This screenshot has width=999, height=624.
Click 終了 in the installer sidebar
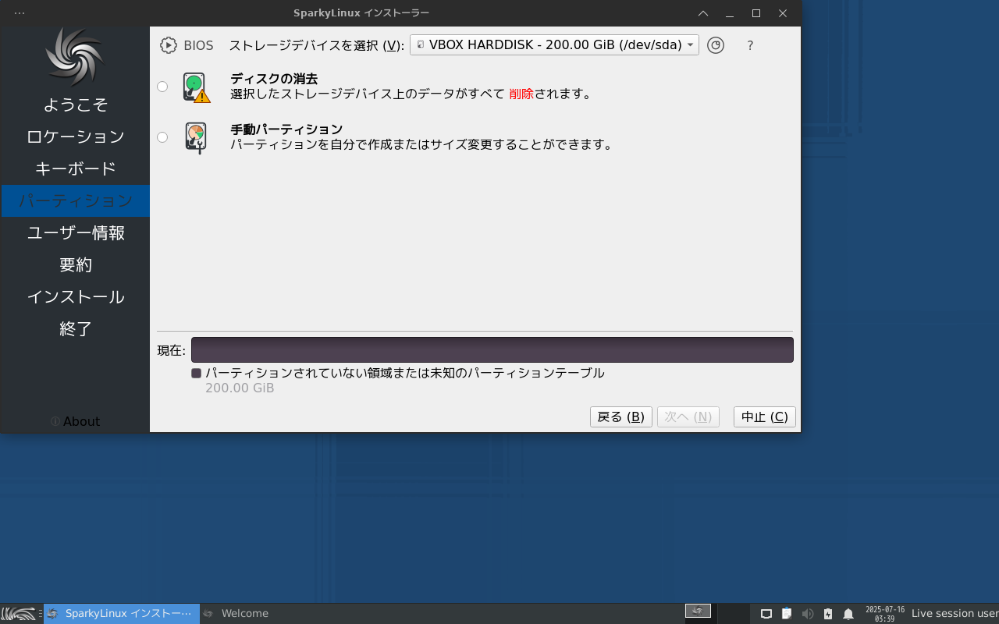coord(75,328)
